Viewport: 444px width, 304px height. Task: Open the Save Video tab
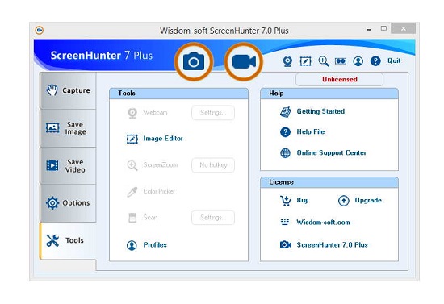68,166
